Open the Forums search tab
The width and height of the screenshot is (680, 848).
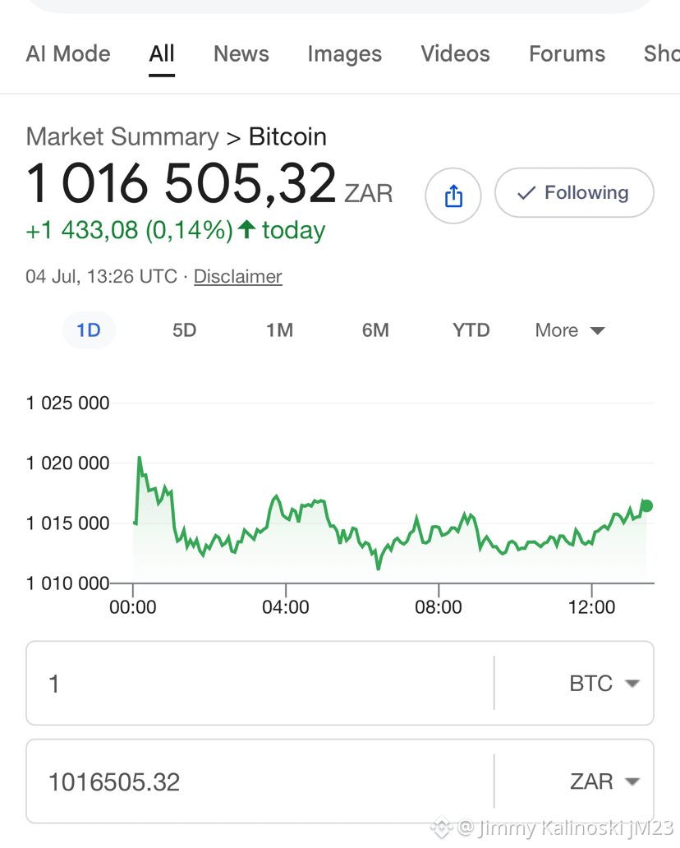pos(567,53)
